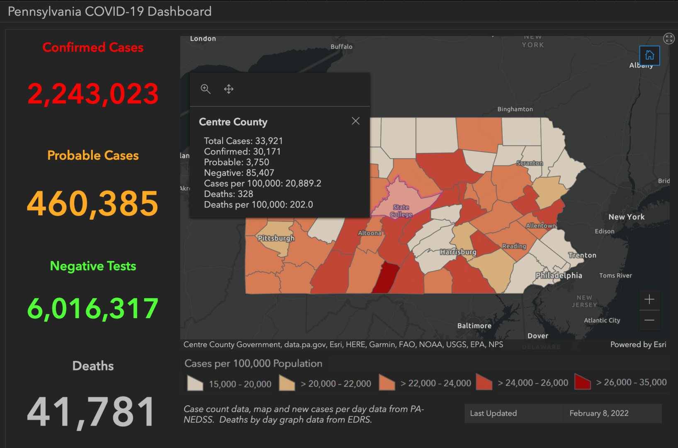678x448 pixels.
Task: Click the London label on map
Action: pos(203,39)
